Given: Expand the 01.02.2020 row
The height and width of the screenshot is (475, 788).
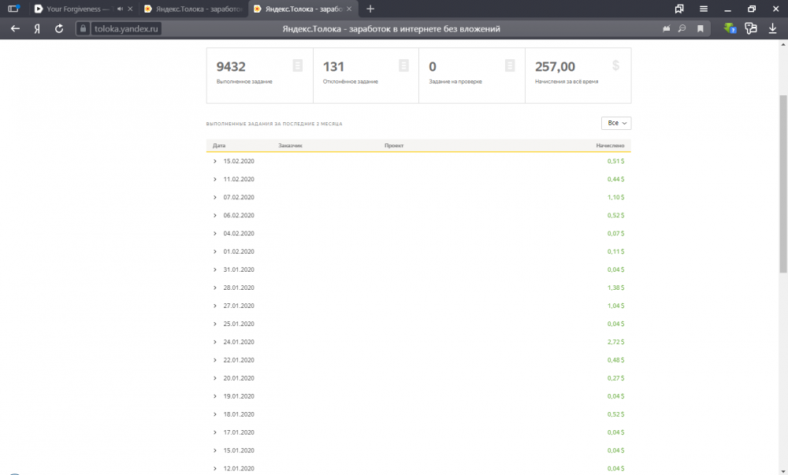Looking at the screenshot, I should pyautogui.click(x=215, y=251).
